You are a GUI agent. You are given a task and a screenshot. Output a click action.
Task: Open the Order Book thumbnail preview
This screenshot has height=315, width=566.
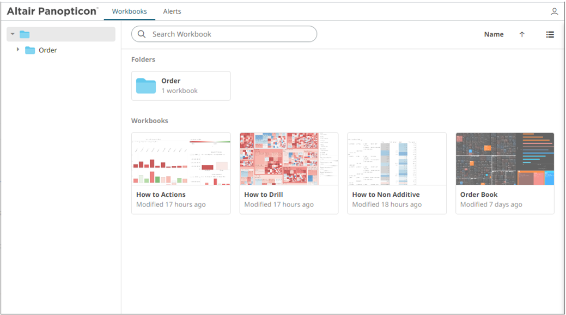point(504,159)
